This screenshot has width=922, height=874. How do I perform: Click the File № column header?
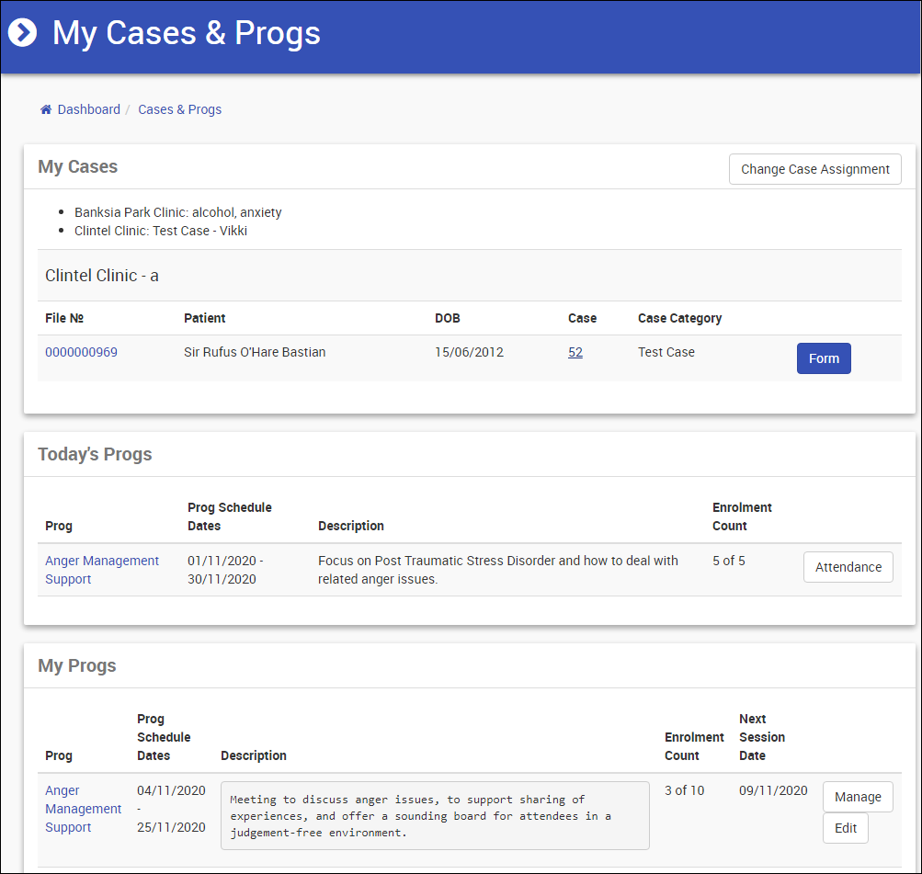(x=64, y=318)
